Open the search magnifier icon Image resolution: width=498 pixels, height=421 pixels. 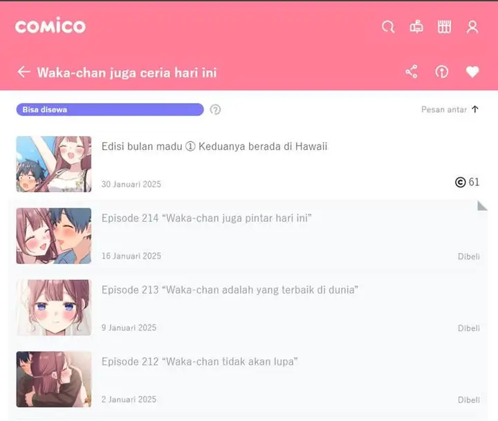pos(388,27)
